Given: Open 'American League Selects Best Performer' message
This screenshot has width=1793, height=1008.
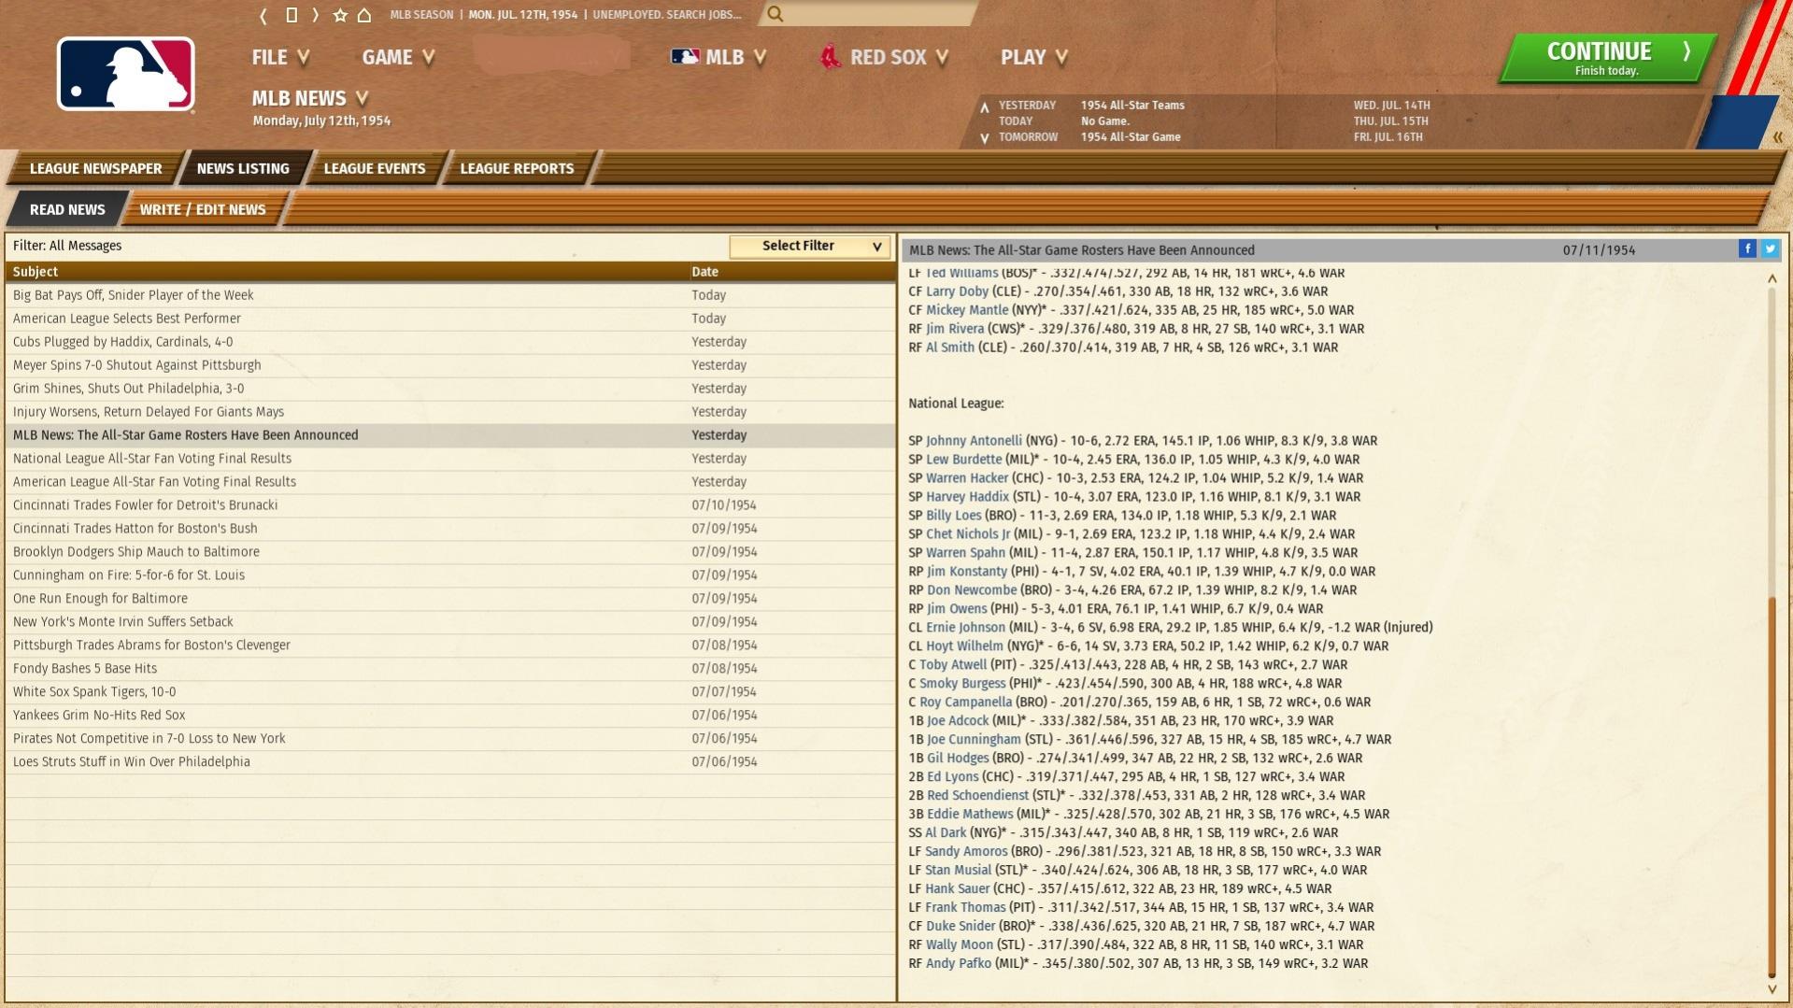Looking at the screenshot, I should (450, 319).
